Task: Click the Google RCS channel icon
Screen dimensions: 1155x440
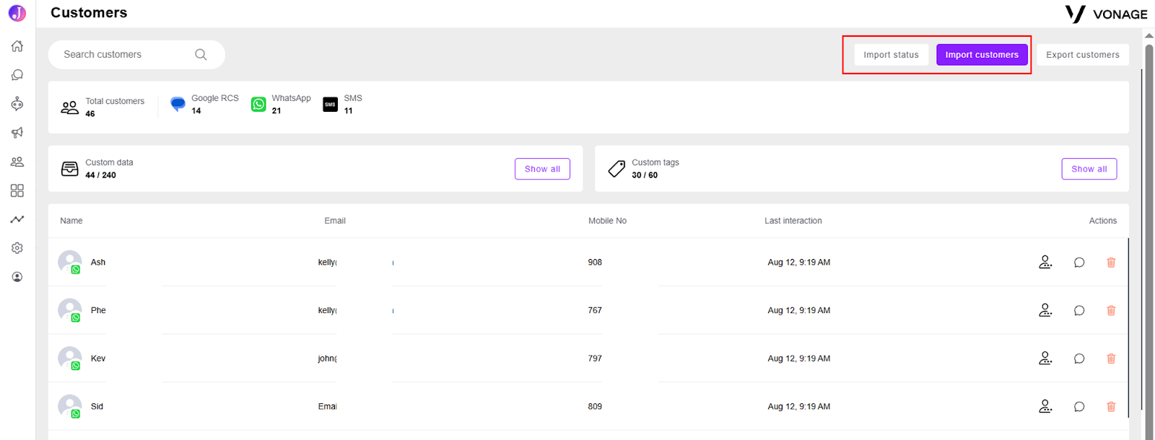Action: point(178,104)
